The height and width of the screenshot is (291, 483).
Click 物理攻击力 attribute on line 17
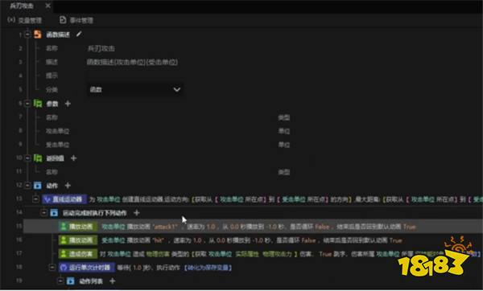(277, 254)
